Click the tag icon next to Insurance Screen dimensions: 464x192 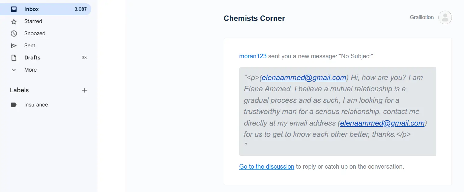click(x=14, y=105)
